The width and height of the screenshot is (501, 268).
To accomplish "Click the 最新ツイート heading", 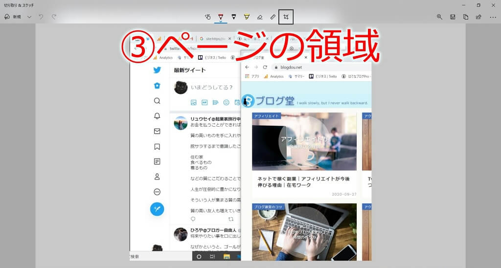I will (190, 70).
